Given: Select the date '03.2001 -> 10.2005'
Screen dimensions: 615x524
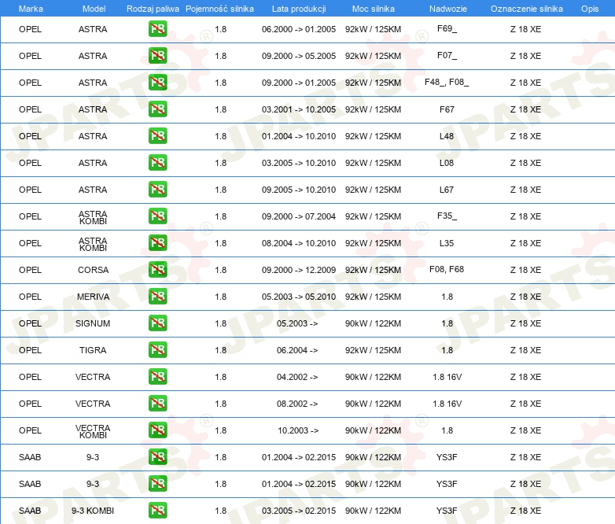Looking at the screenshot, I should [x=299, y=109].
